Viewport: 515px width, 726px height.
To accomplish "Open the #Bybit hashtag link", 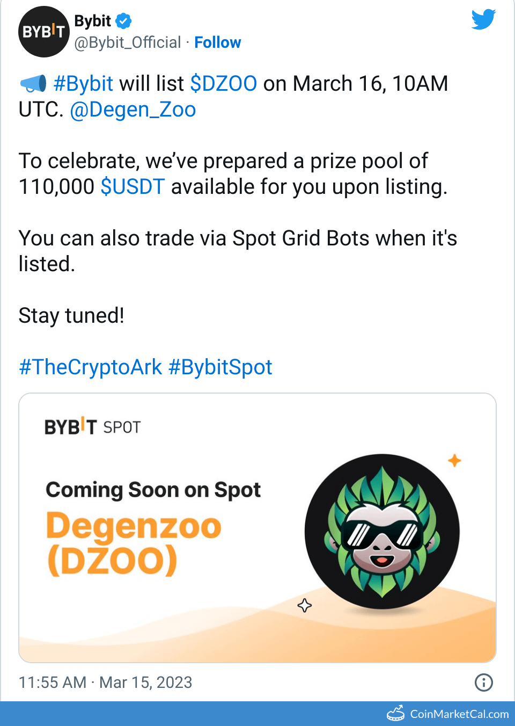I will [84, 84].
